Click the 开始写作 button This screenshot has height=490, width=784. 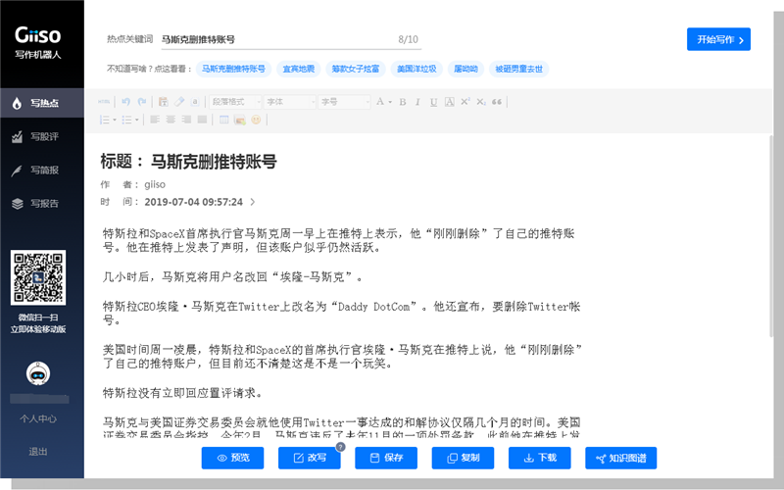tap(718, 39)
